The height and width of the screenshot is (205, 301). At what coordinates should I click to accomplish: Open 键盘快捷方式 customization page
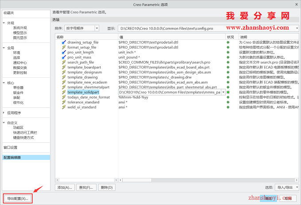click(23, 137)
